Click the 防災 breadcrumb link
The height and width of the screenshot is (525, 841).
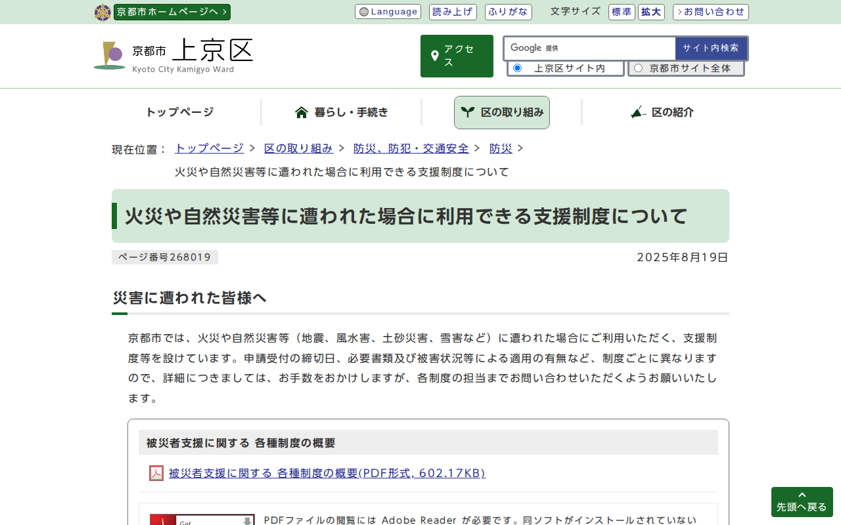(501, 148)
